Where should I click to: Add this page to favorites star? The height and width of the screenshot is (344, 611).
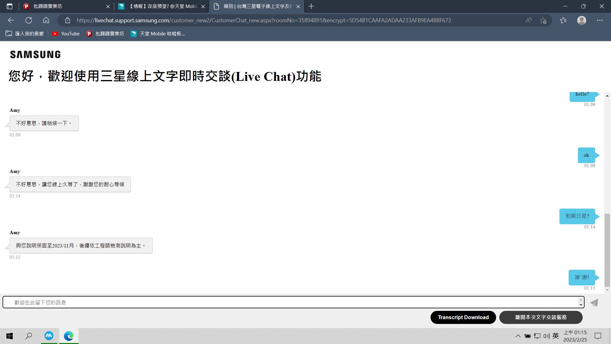click(543, 20)
